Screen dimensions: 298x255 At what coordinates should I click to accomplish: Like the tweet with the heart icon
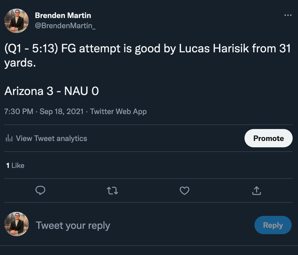tap(184, 191)
